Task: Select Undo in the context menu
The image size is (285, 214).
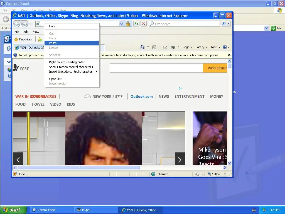Action: [x=72, y=26]
